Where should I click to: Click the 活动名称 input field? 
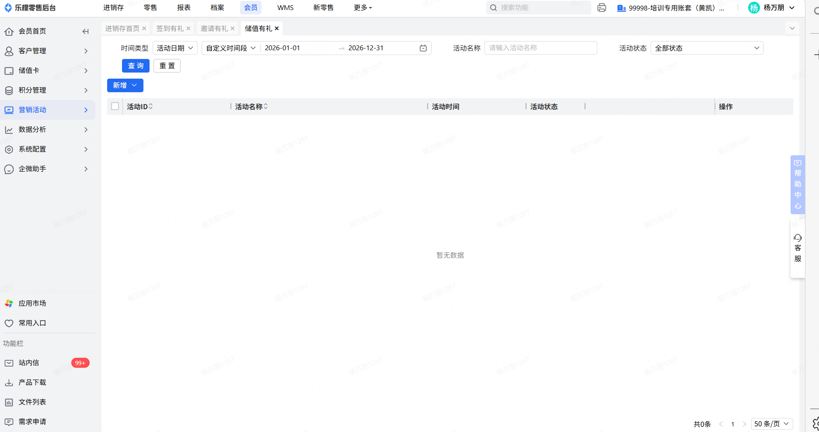(541, 48)
